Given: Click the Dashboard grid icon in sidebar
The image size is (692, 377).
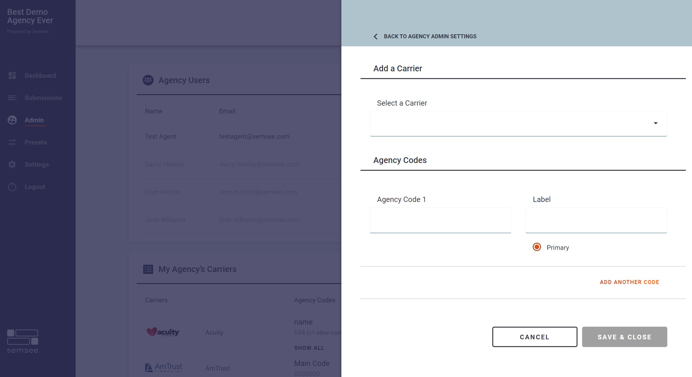Looking at the screenshot, I should 12,76.
